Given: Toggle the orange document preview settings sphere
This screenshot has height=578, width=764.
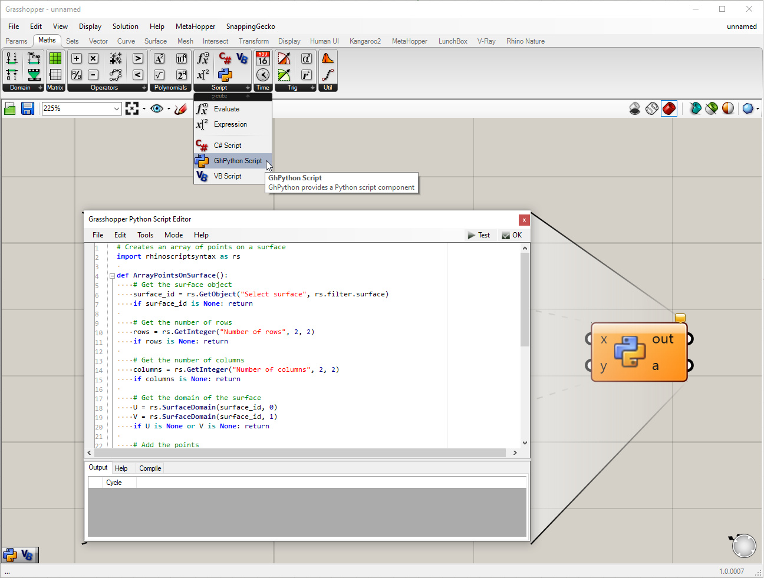Looking at the screenshot, I should click(x=729, y=108).
